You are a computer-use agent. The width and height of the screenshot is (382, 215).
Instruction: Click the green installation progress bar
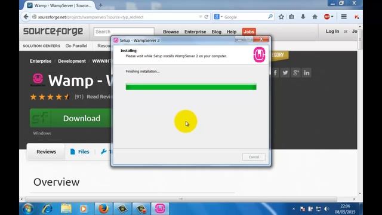point(191,87)
